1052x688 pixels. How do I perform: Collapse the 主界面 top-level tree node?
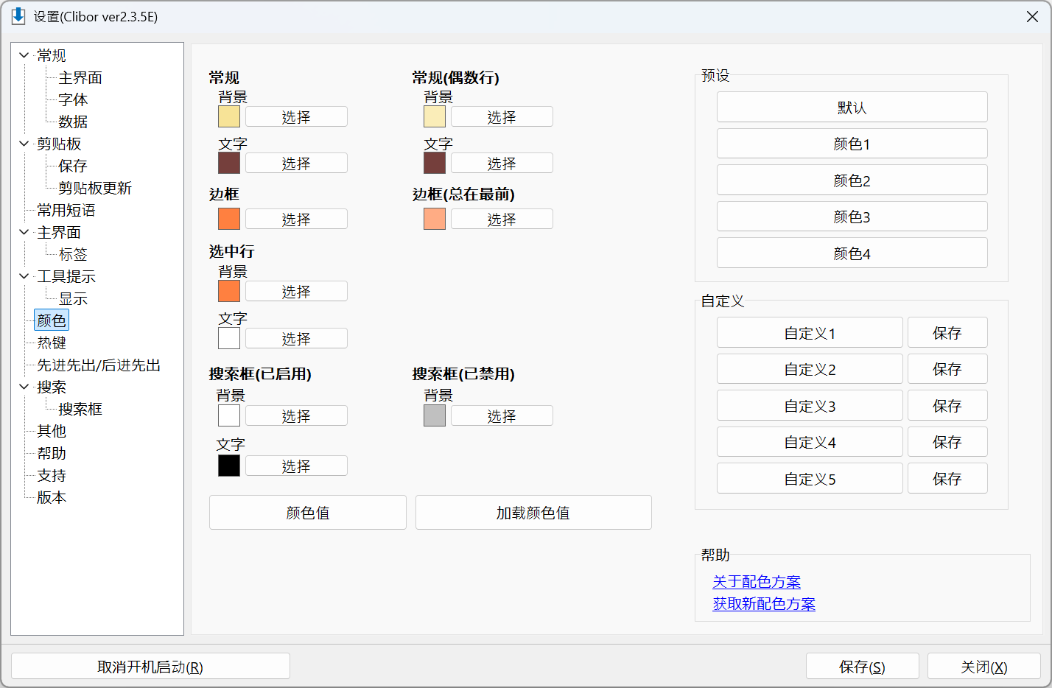[x=24, y=232]
